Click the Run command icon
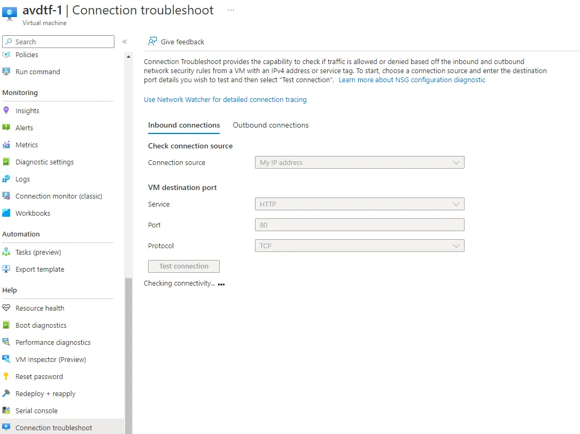 pyautogui.click(x=6, y=72)
